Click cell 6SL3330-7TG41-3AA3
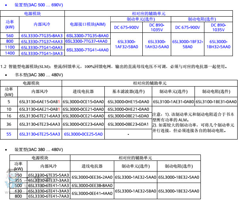The height and width of the screenshot is (200, 238). pos(42,53)
